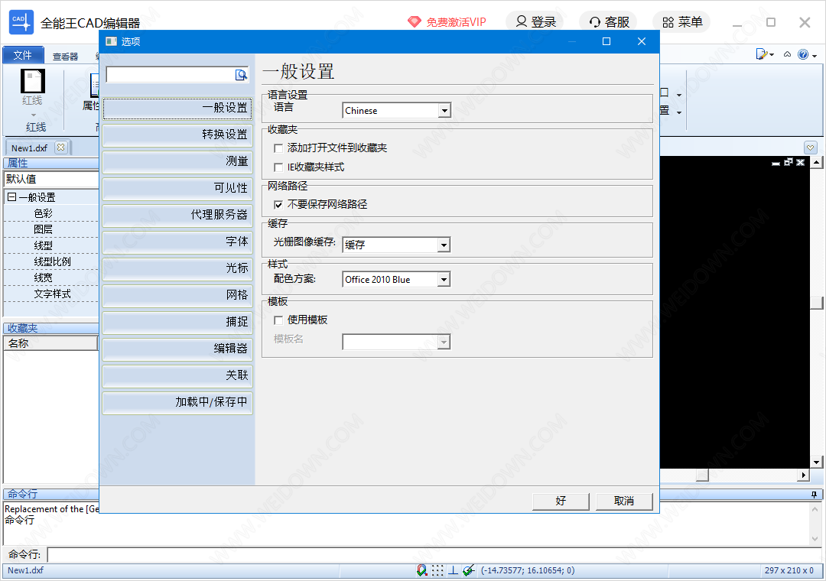This screenshot has height=581, width=826.
Task: Open the 查看器 ribbon tab
Action: (x=65, y=57)
